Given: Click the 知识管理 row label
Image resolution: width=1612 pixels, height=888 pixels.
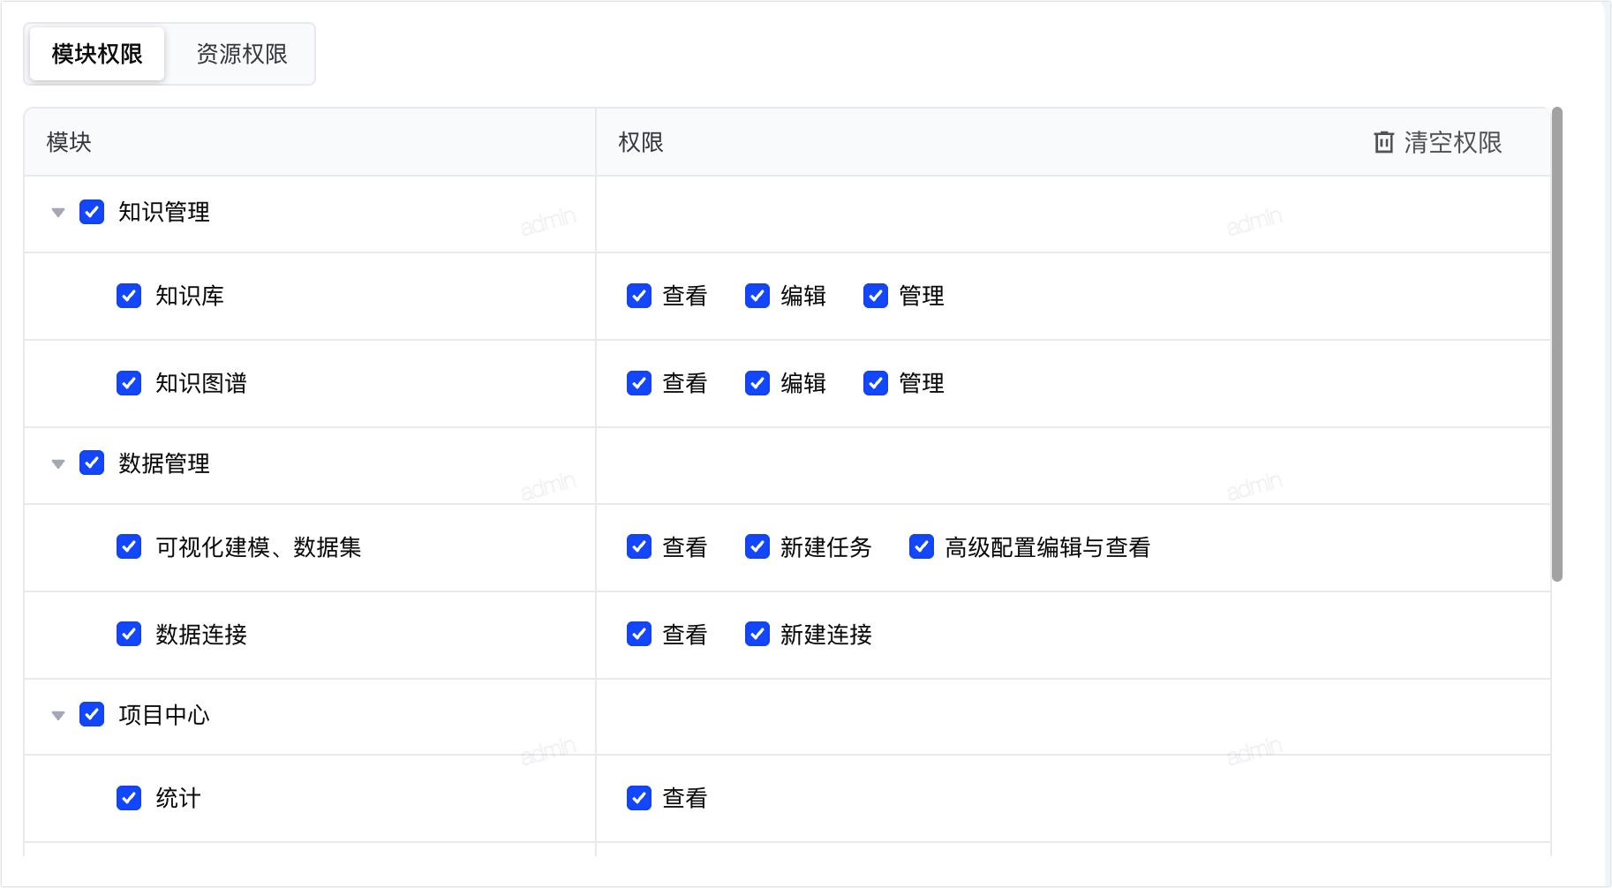Looking at the screenshot, I should point(164,212).
